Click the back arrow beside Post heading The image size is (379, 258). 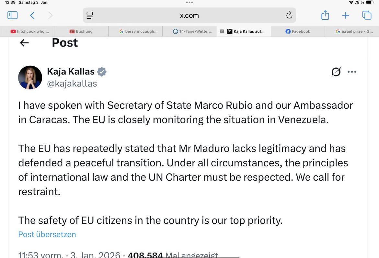(x=24, y=43)
